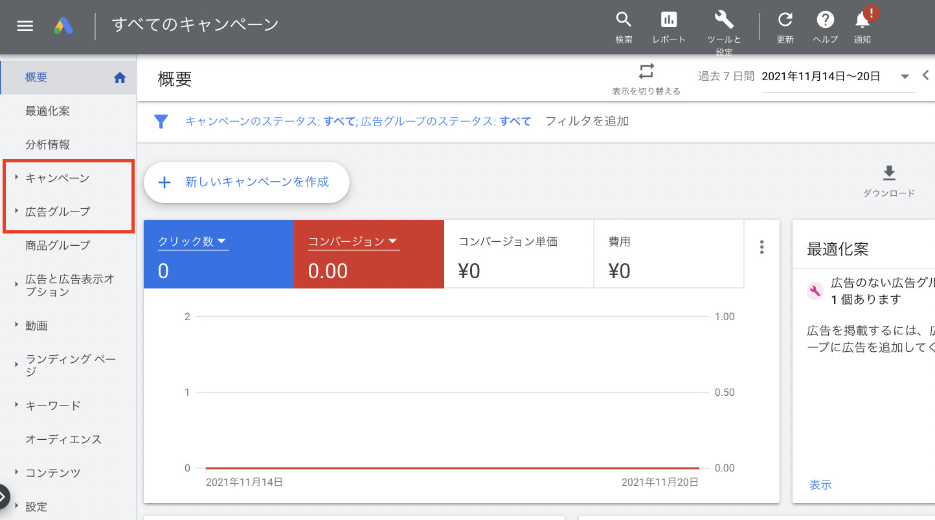Viewport: 935px width, 520px height.
Task: Open the date range dropdown
Action: [x=905, y=77]
